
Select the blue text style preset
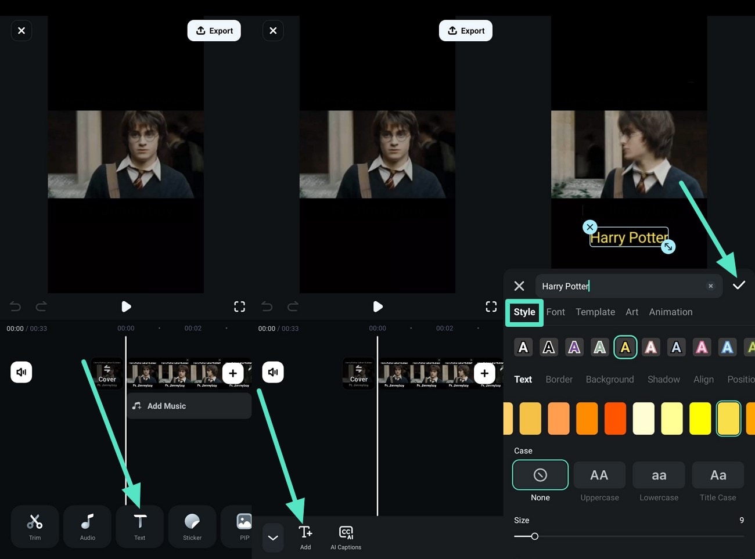pos(727,347)
